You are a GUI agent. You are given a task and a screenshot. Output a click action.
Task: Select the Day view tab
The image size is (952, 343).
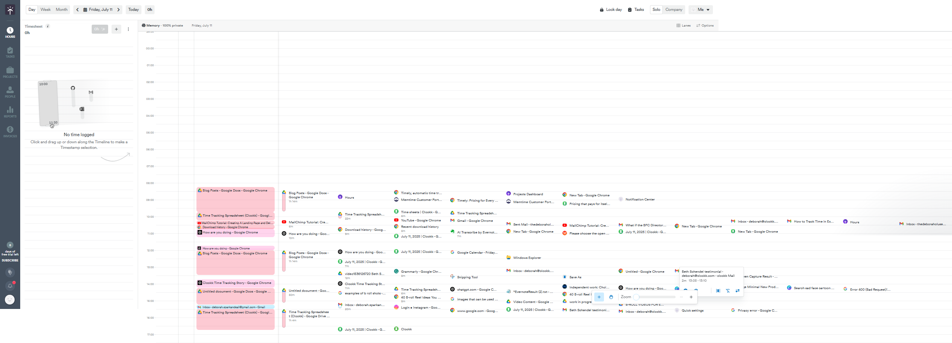(x=32, y=10)
